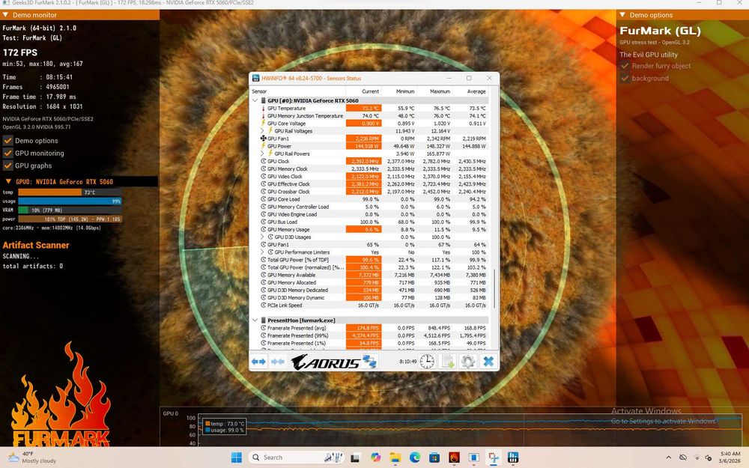The width and height of the screenshot is (749, 468).
Task: Open Snipping Tool taskbar icon
Action: (494, 458)
